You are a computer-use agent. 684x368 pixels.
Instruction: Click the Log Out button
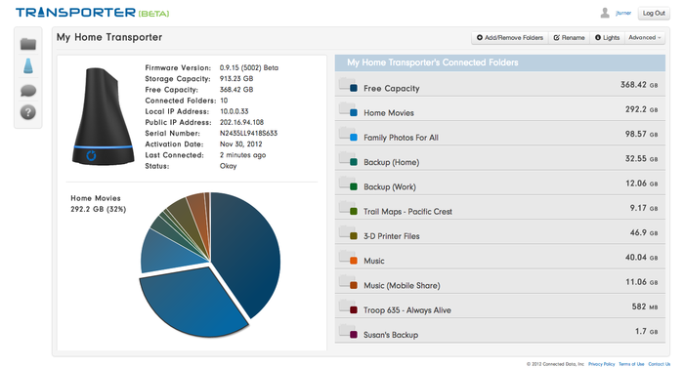[654, 13]
